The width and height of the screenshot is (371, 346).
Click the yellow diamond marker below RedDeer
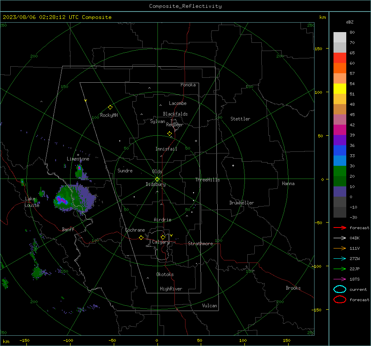click(169, 134)
